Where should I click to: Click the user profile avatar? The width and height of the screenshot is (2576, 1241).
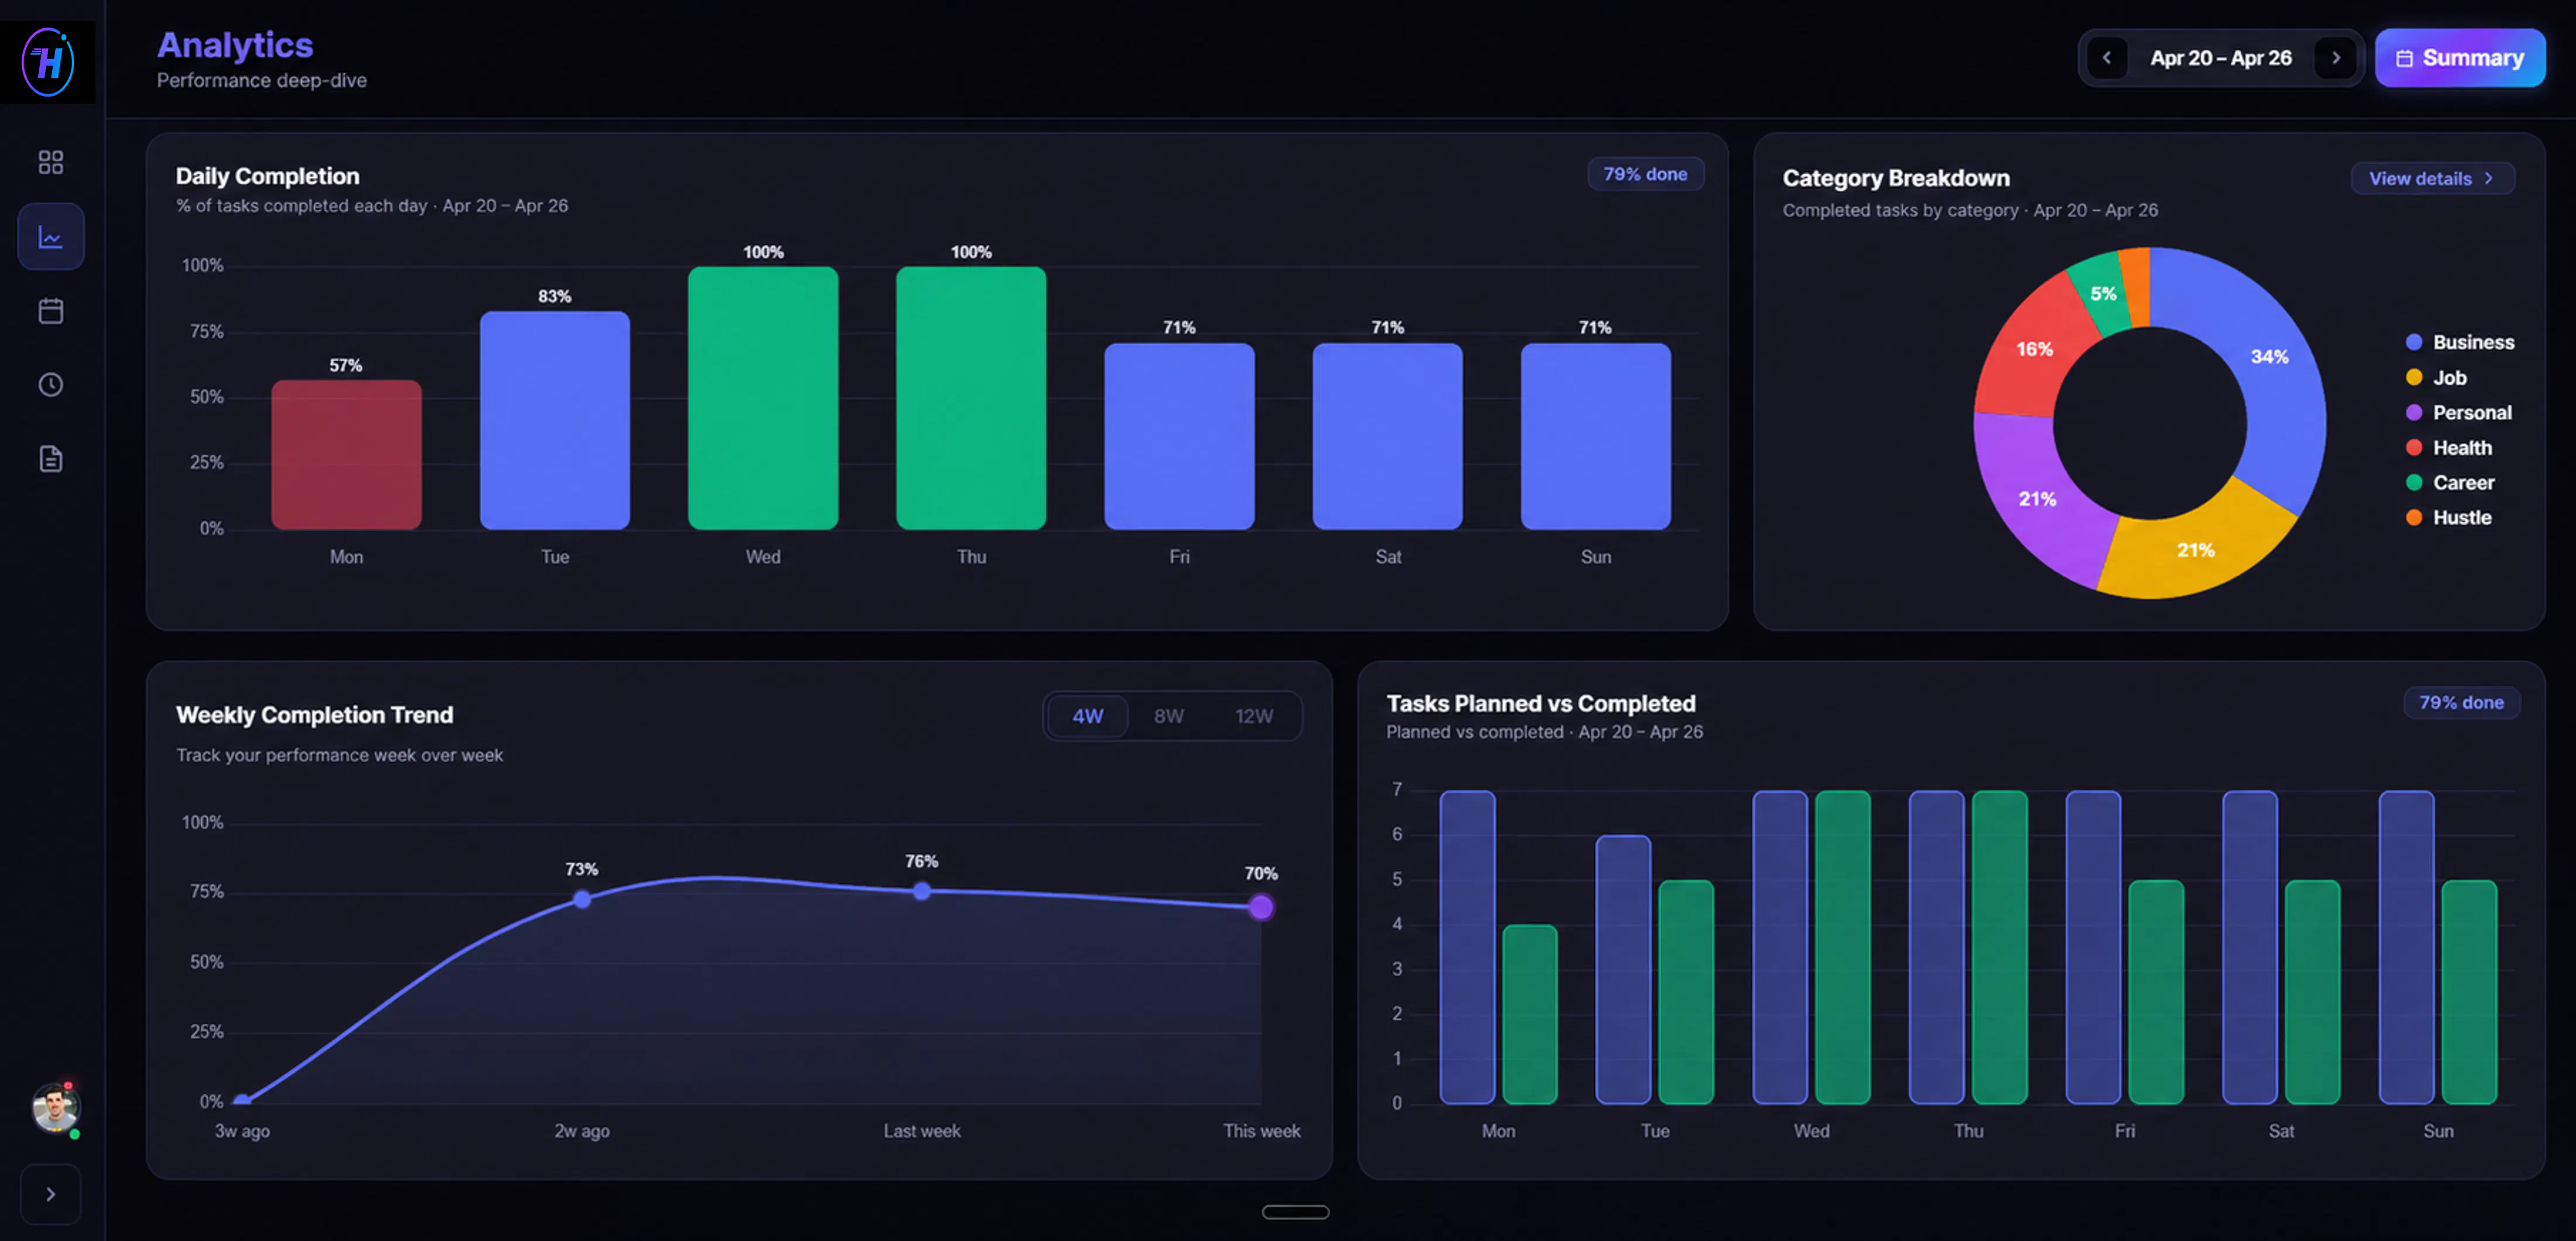pos(55,1108)
